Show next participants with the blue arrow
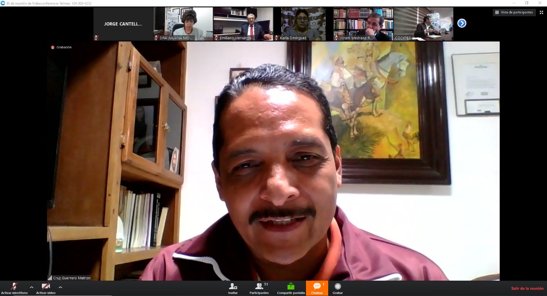 coord(462,23)
